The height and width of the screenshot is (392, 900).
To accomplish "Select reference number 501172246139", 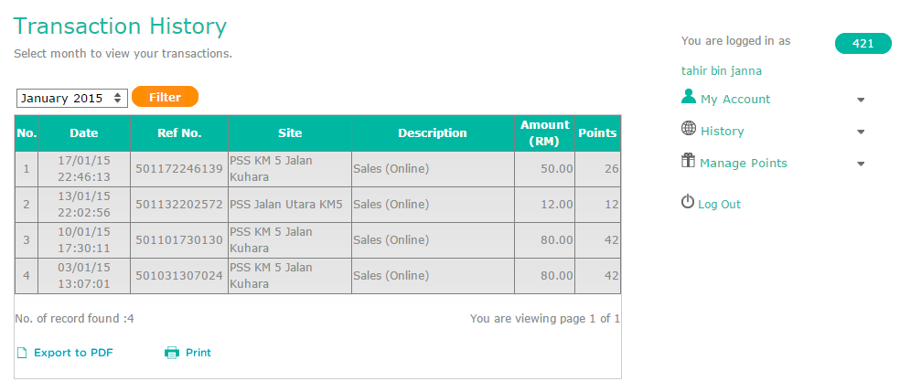I will (179, 168).
